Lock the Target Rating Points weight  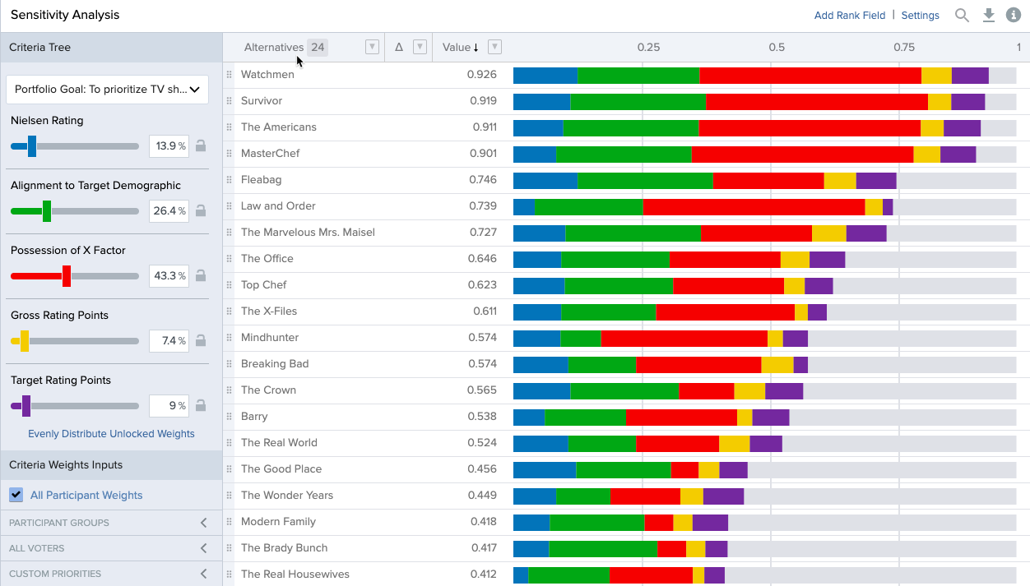200,406
